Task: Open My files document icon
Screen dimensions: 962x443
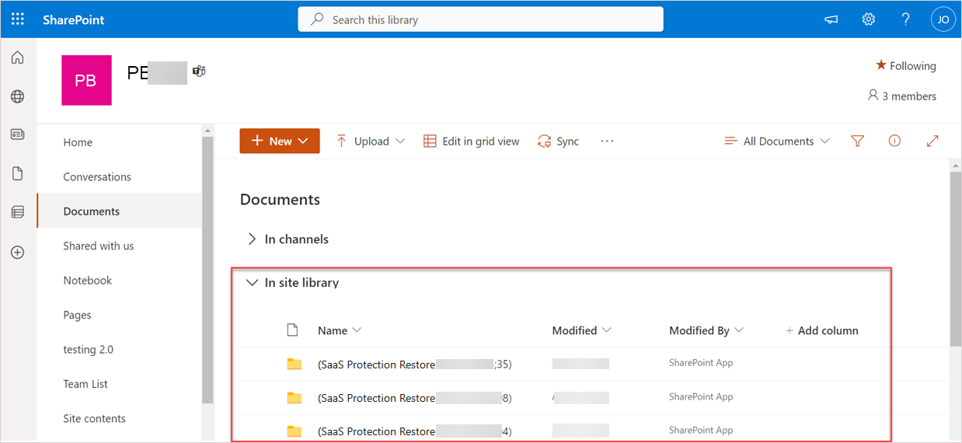Action: coord(17,173)
